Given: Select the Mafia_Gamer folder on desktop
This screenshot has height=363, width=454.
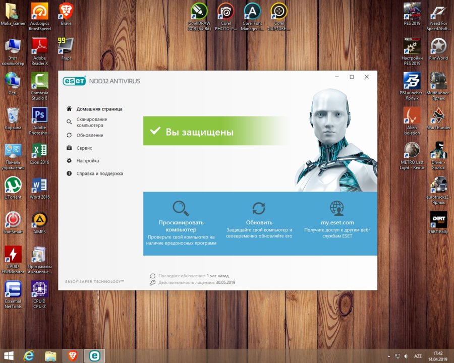Looking at the screenshot, I should coord(13,15).
